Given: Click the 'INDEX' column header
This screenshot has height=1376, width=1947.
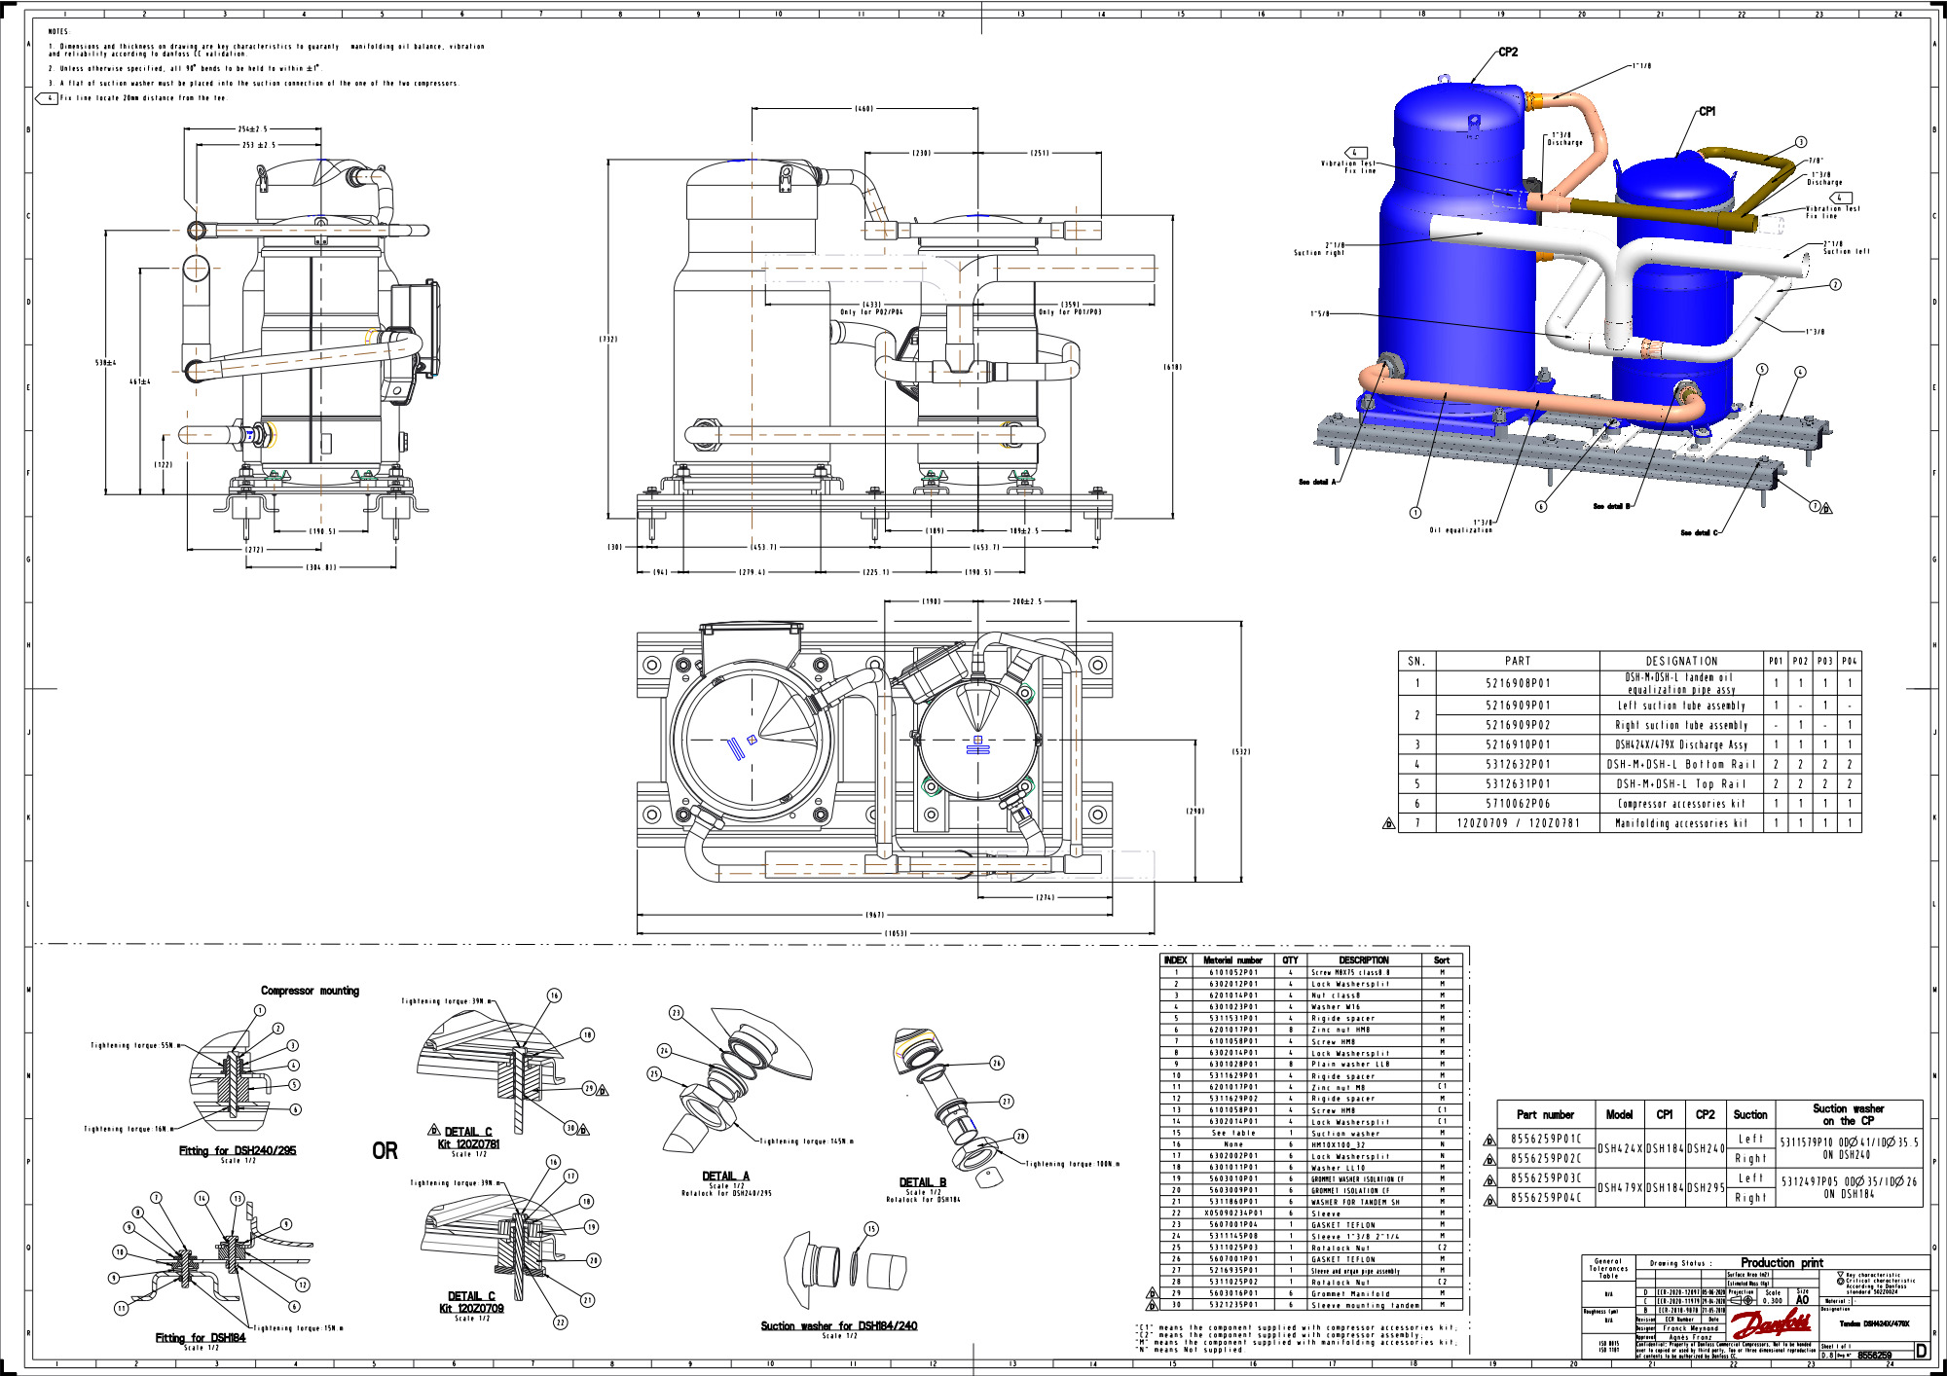Looking at the screenshot, I should 1175,960.
